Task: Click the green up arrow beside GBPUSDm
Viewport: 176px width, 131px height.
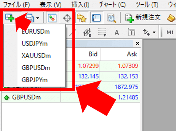Action: click(x=7, y=98)
